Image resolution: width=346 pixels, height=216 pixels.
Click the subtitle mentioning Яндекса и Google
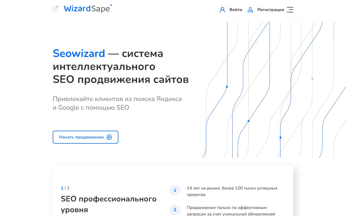(117, 103)
